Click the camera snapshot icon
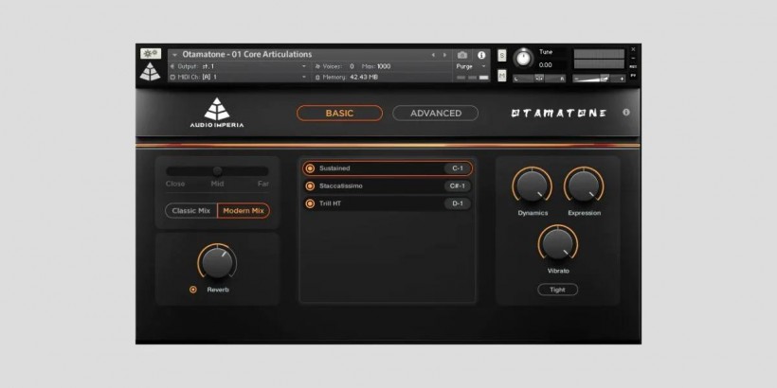Image resolution: width=777 pixels, height=388 pixels. 462,55
